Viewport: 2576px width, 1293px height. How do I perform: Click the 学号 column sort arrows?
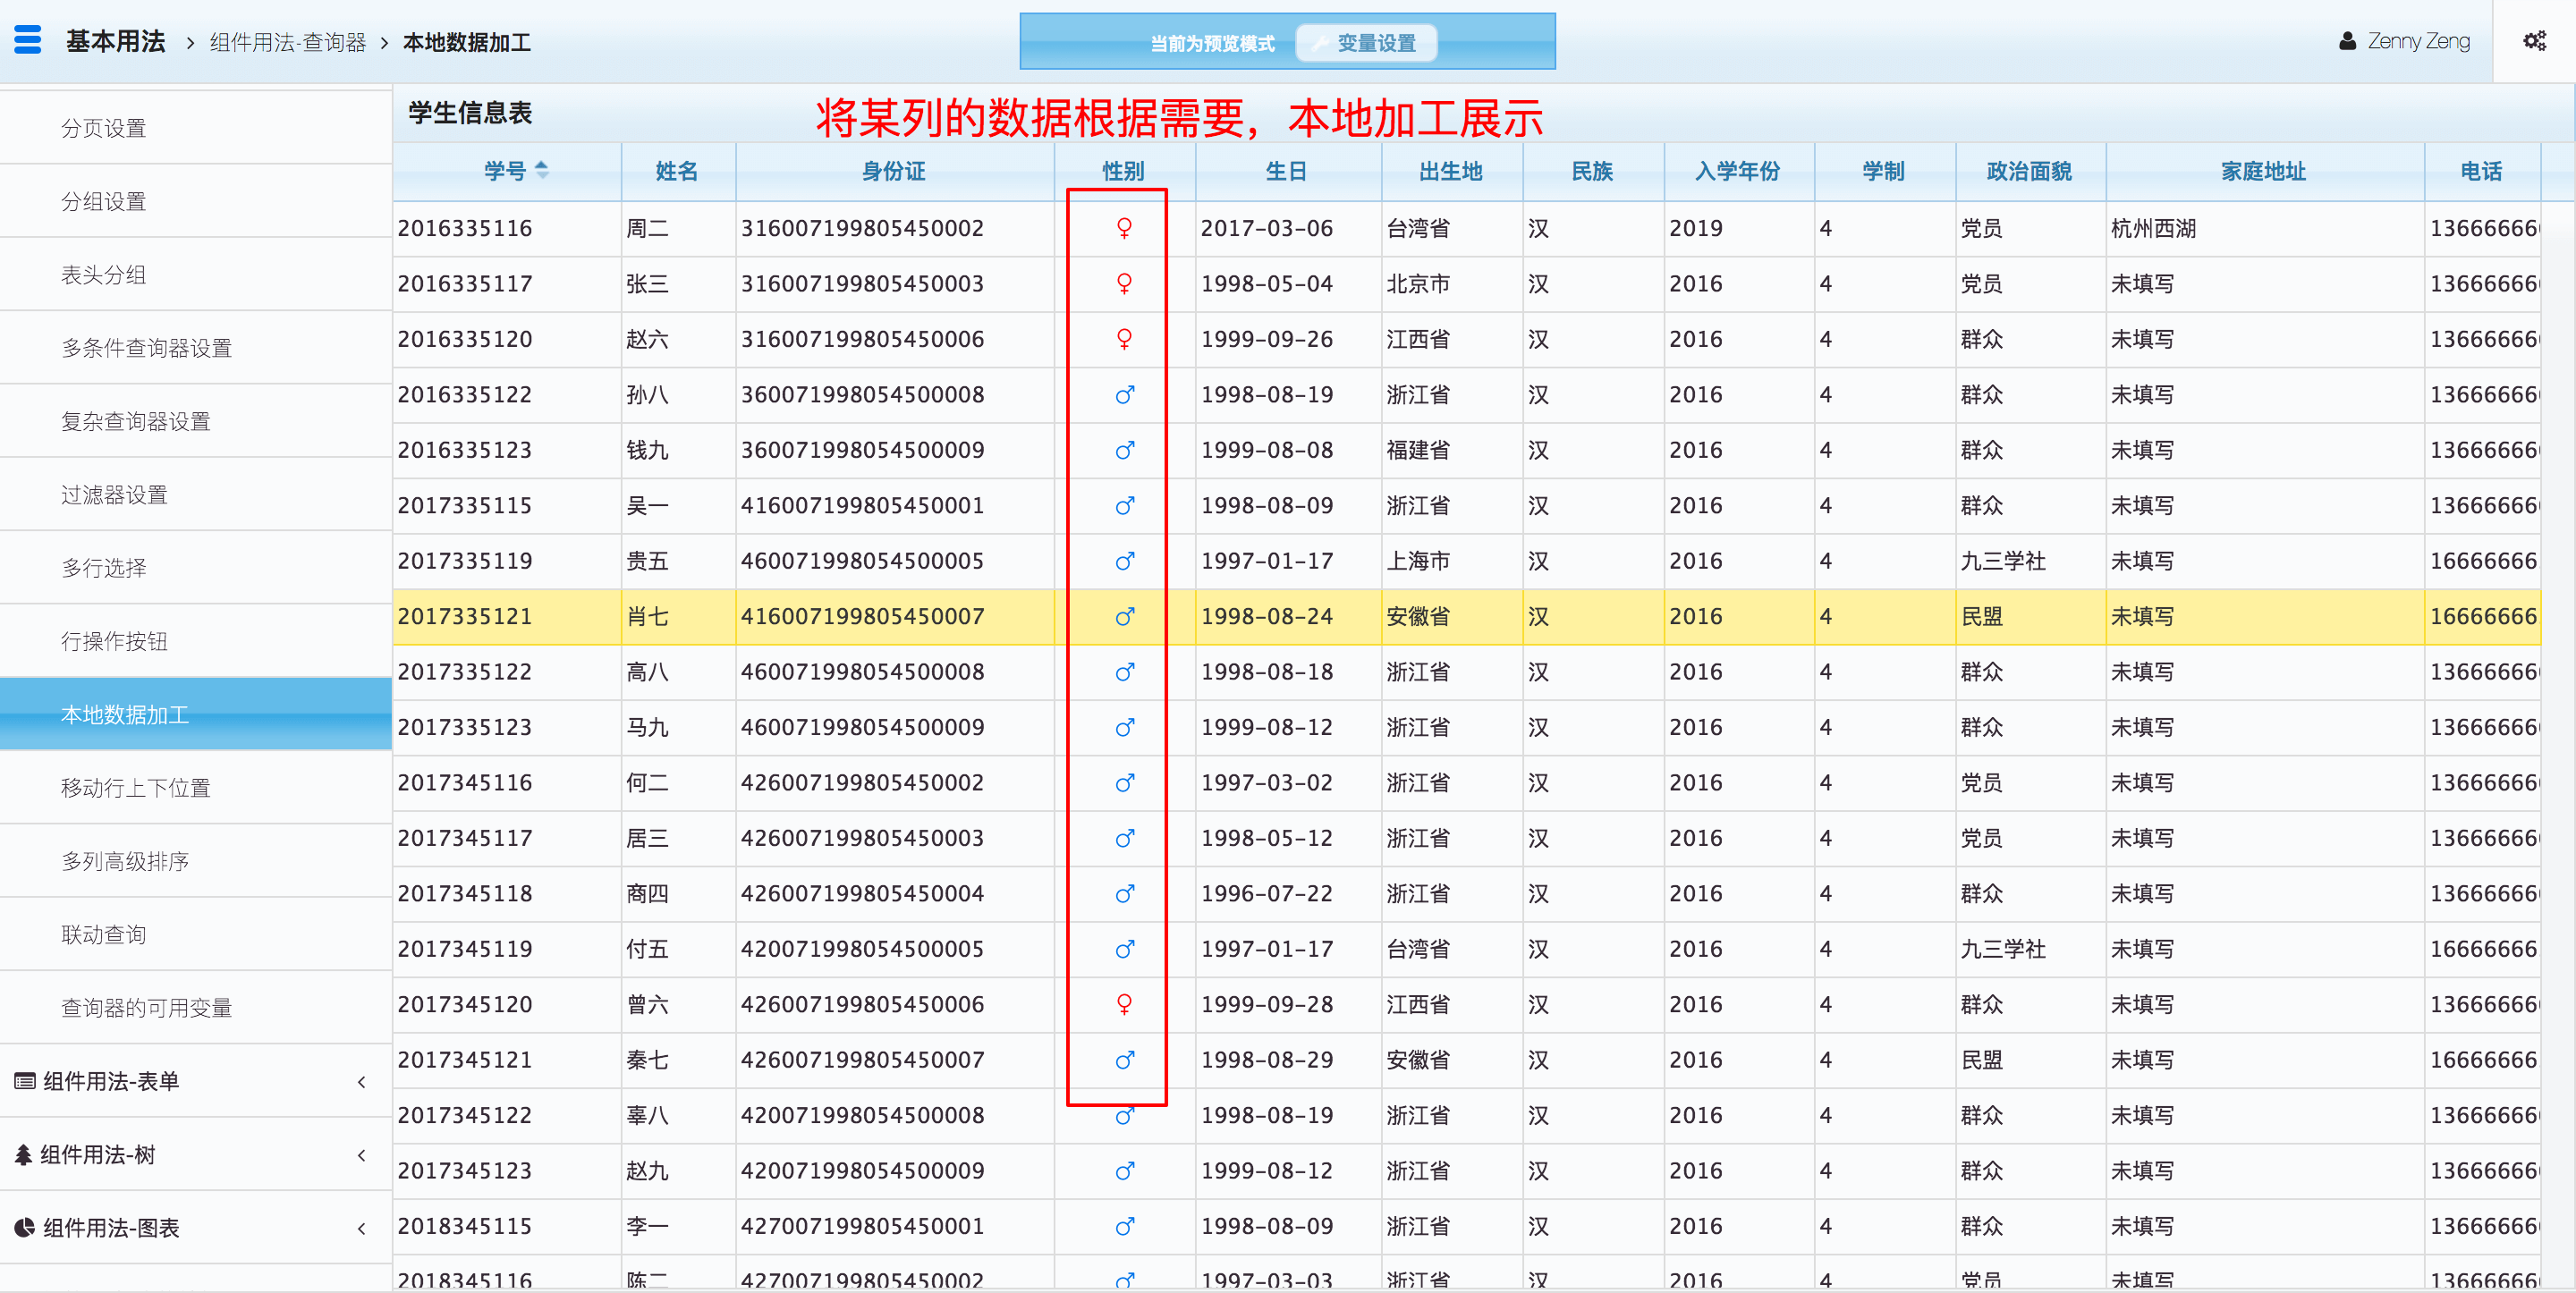pyautogui.click(x=542, y=170)
